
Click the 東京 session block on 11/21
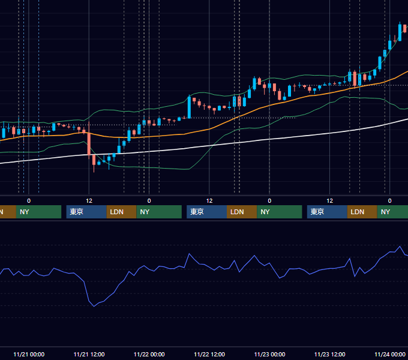[x=86, y=212]
